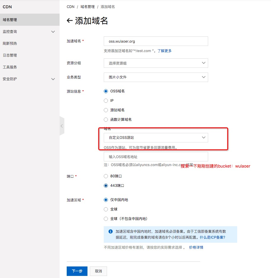
Task: Choose the 函数计算域名 radio option
Action: point(106,120)
